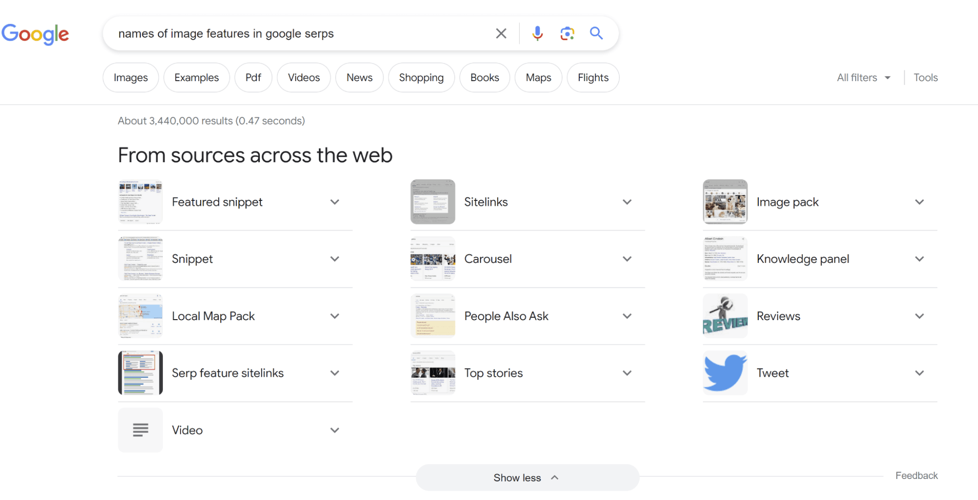
Task: Select the Videos filter chip
Action: [x=304, y=78]
